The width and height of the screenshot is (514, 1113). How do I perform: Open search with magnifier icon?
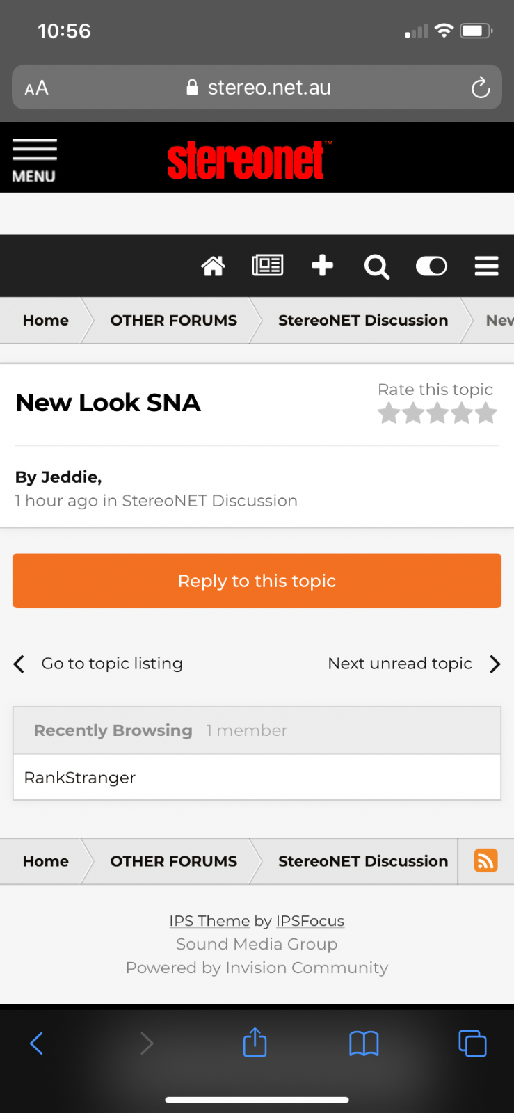click(x=376, y=266)
